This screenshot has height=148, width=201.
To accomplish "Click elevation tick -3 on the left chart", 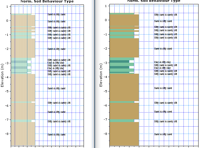I will (x=7, y=63).
